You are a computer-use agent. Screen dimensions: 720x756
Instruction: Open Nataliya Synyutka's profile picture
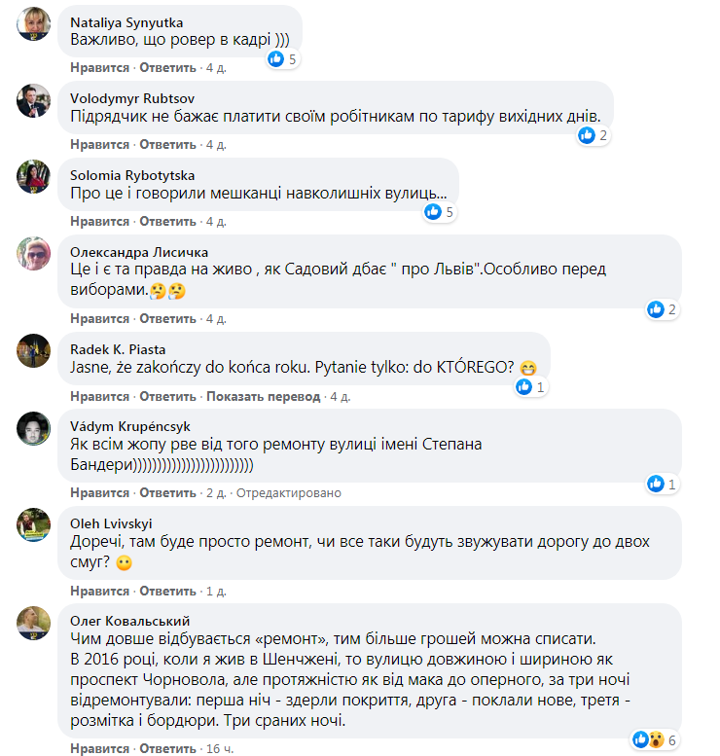(34, 23)
